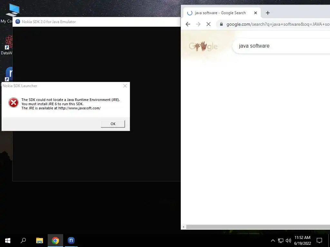The width and height of the screenshot is (330, 247).
Task: Stop loading the Google page
Action: (x=209, y=24)
